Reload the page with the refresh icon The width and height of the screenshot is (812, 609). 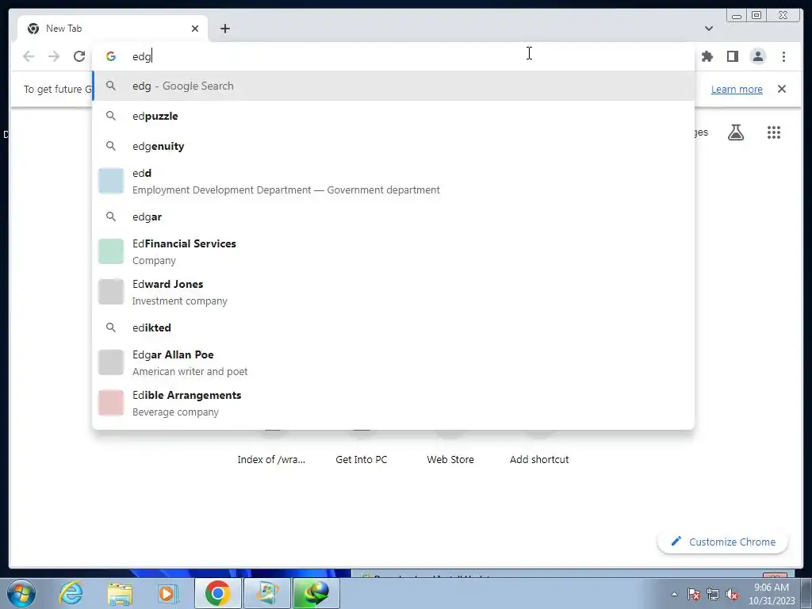(x=79, y=56)
